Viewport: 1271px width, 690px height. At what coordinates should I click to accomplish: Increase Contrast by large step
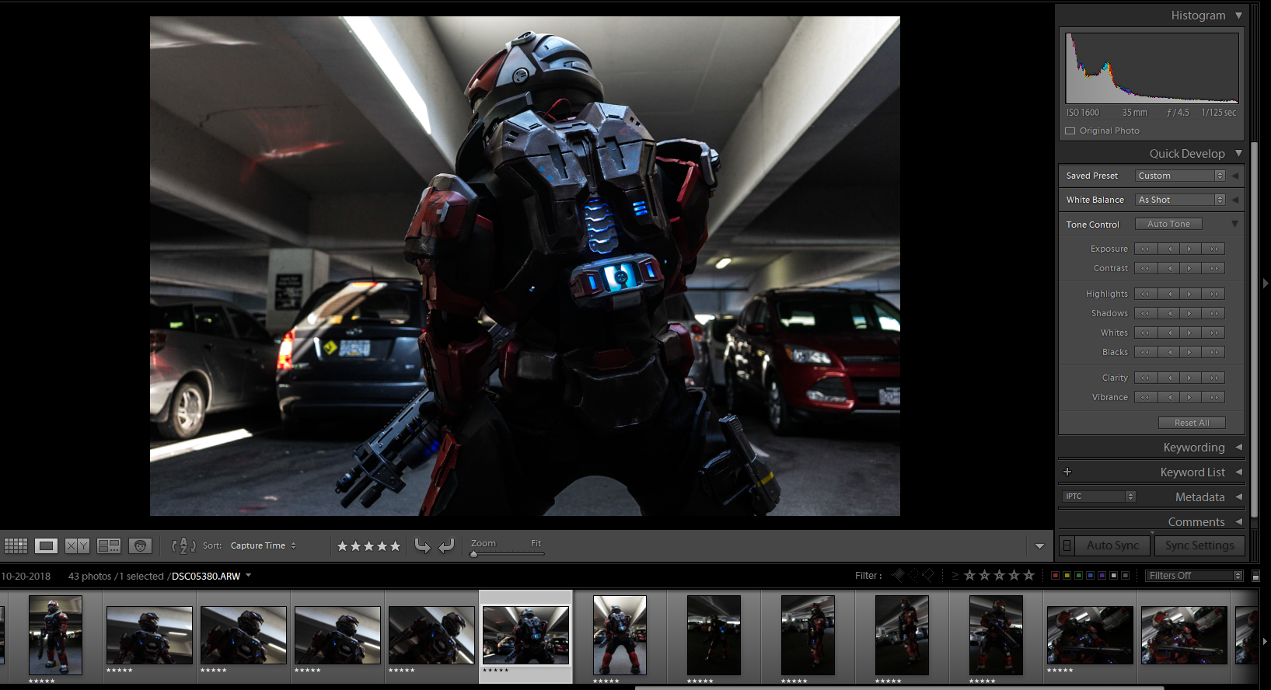(x=1213, y=268)
